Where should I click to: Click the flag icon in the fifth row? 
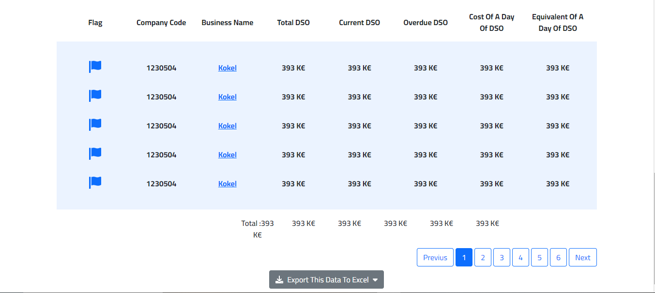95,182
